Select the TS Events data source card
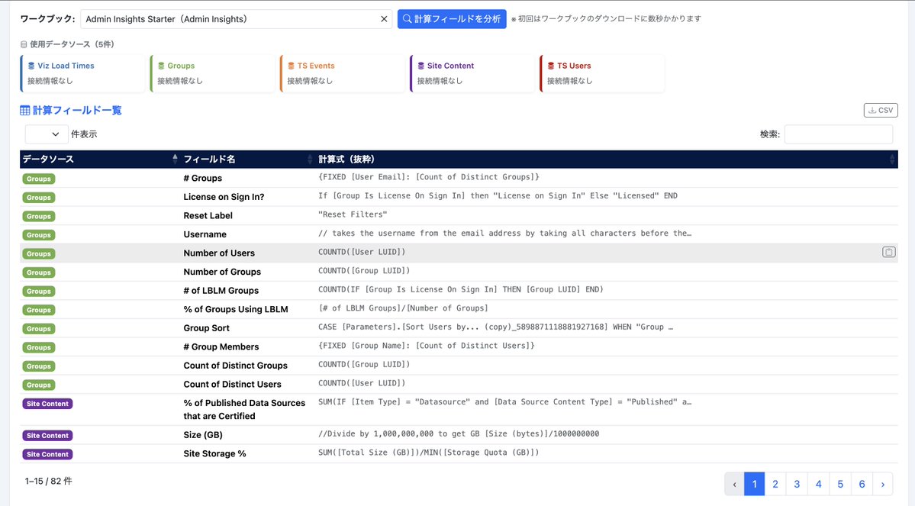The width and height of the screenshot is (915, 506). 343,73
